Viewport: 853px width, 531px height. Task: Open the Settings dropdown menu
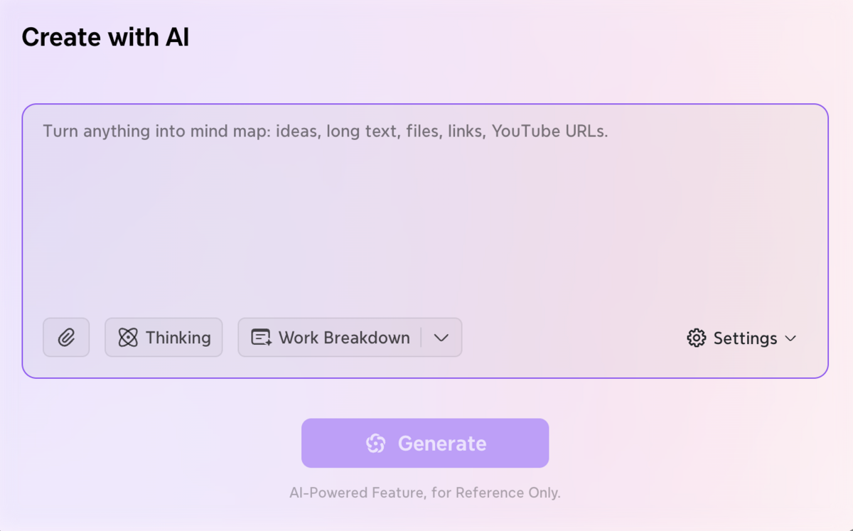tap(741, 338)
